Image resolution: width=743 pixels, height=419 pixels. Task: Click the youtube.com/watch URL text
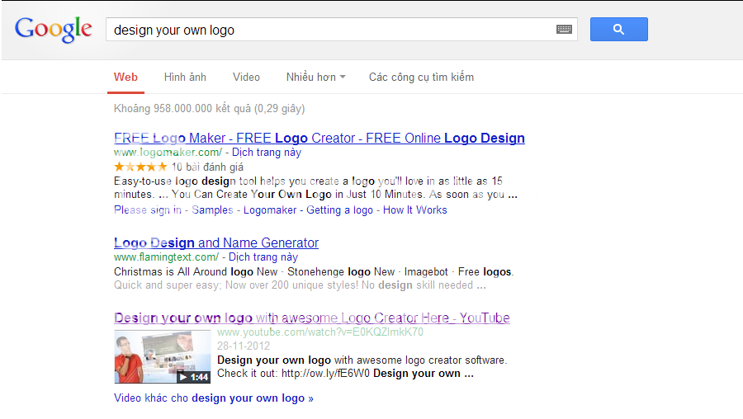coord(319,332)
